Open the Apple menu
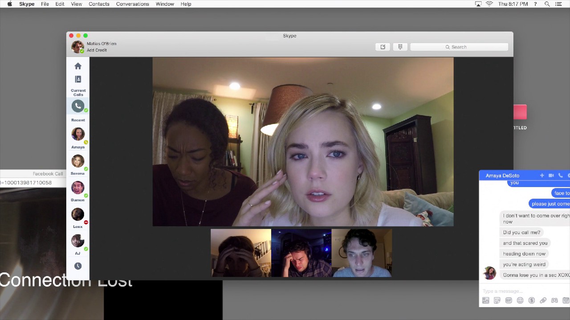The height and width of the screenshot is (320, 570). pos(9,4)
